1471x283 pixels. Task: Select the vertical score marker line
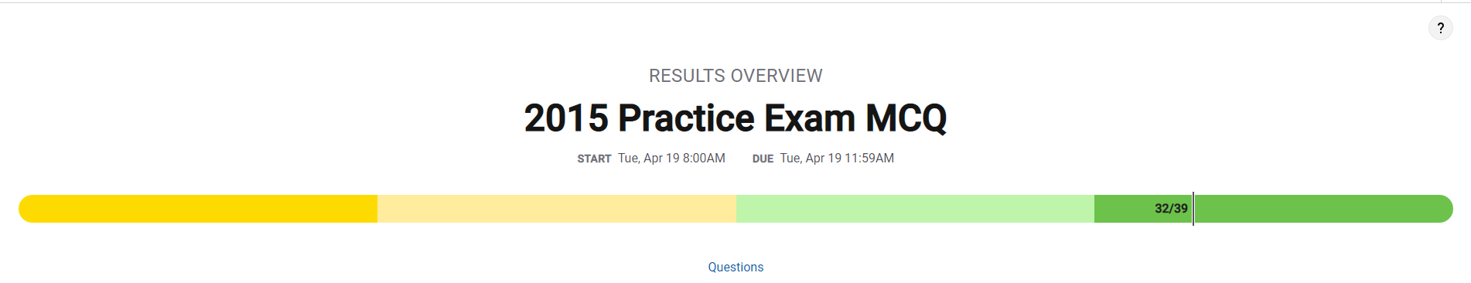[1193, 209]
